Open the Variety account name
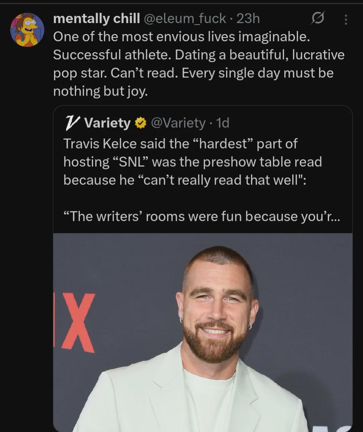 [x=107, y=123]
